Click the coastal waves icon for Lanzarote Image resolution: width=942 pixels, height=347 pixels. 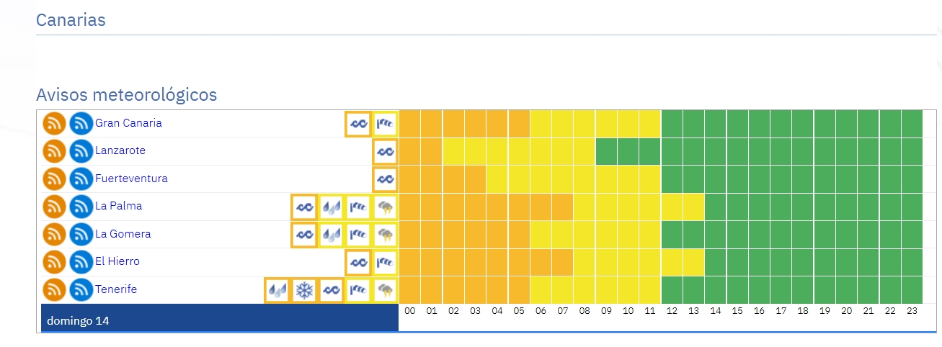click(x=386, y=152)
